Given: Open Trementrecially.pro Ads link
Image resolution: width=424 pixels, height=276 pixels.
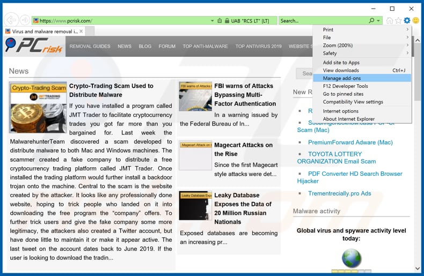Looking at the screenshot, I should click(339, 193).
